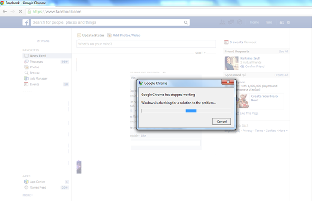Open messages icon in header

tap(231, 22)
